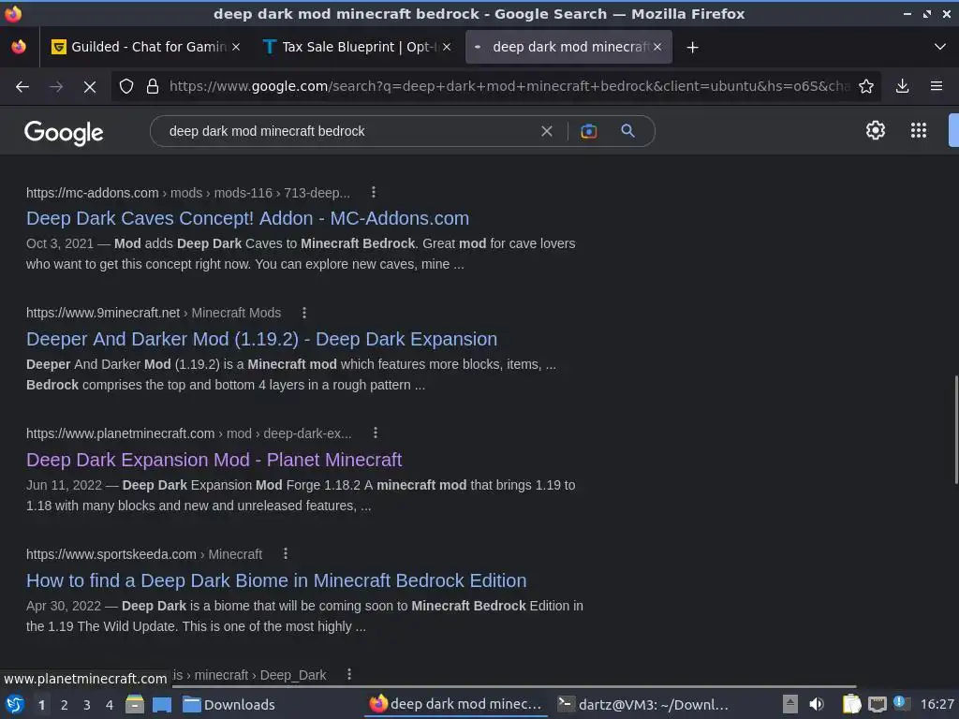Close the Guilded tab

tap(235, 47)
